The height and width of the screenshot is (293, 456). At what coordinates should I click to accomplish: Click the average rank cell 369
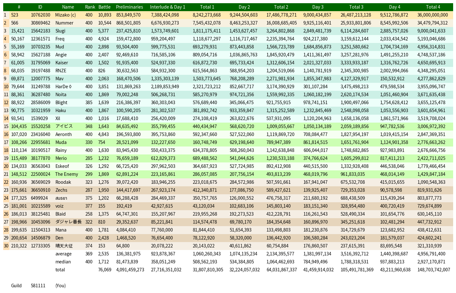pos(89,254)
